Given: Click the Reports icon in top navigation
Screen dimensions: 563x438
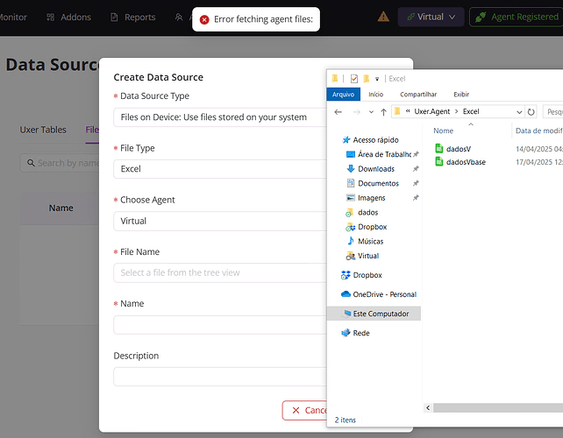Looking at the screenshot, I should click(116, 17).
